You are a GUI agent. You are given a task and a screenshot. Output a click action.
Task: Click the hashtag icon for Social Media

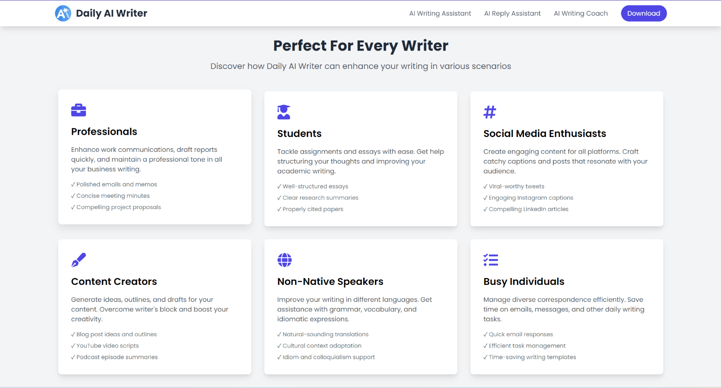tap(490, 112)
